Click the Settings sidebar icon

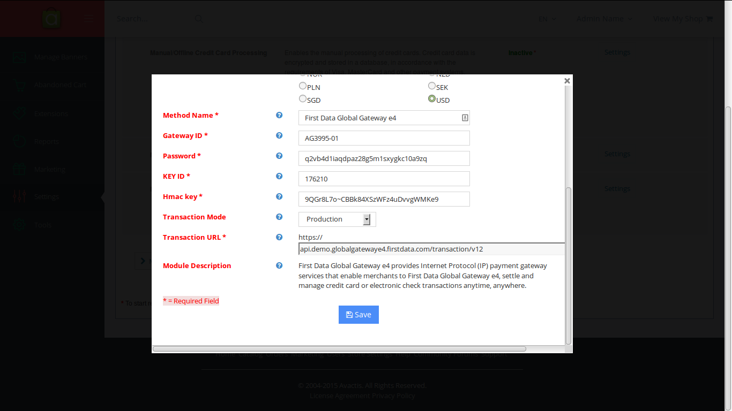tap(19, 196)
